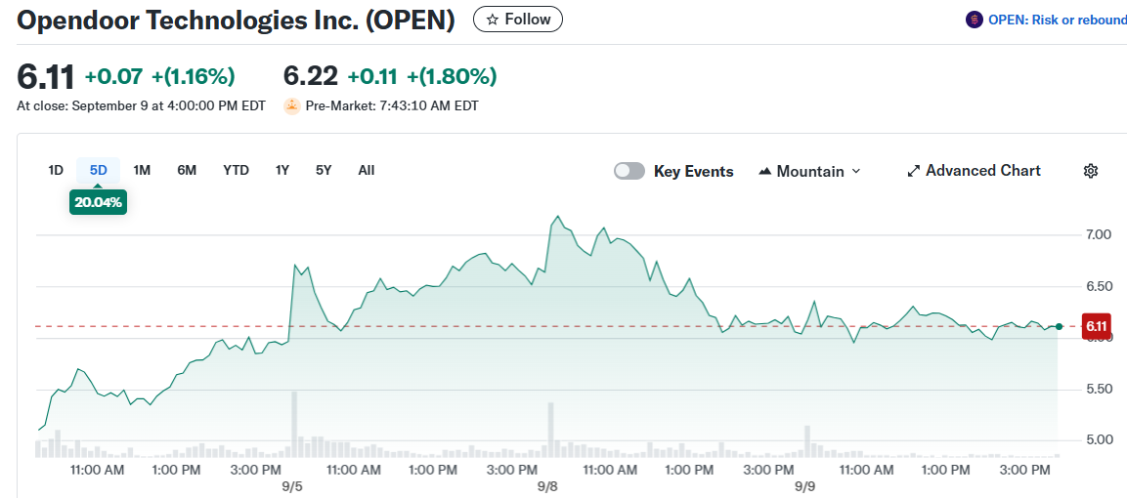Click the Opendoor Technologies Inc. (OPEN) title
Image resolution: width=1127 pixels, height=498 pixels.
pos(236,21)
